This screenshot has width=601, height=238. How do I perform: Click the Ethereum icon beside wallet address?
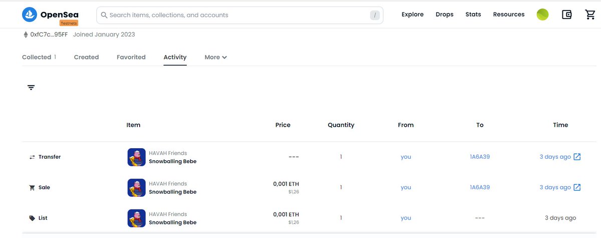click(26, 34)
